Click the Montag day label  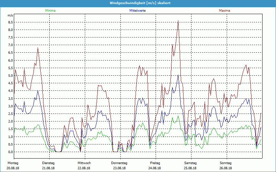click(13, 163)
